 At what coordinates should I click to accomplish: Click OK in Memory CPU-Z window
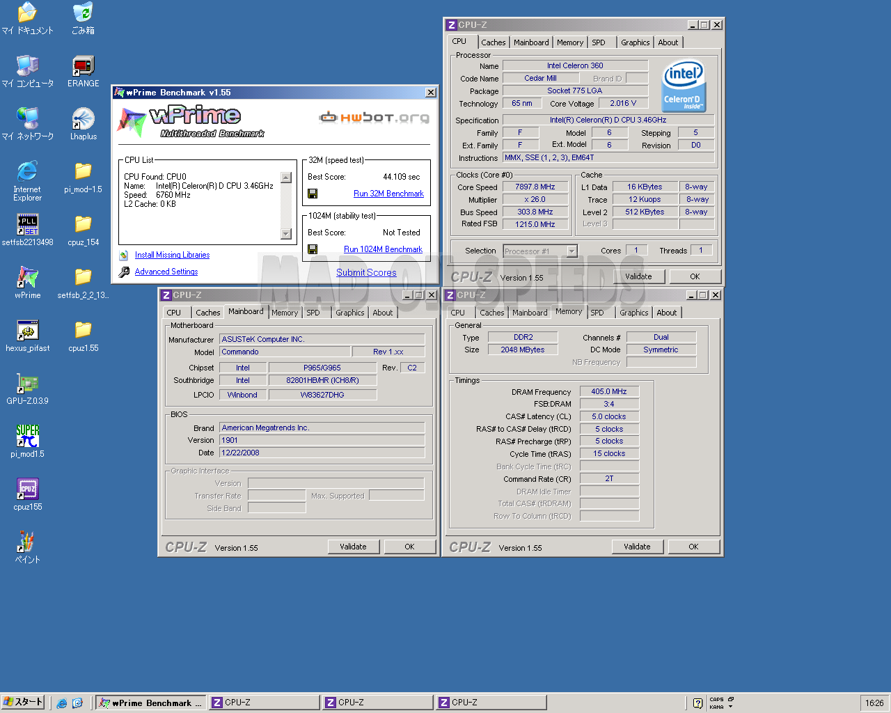(x=693, y=547)
